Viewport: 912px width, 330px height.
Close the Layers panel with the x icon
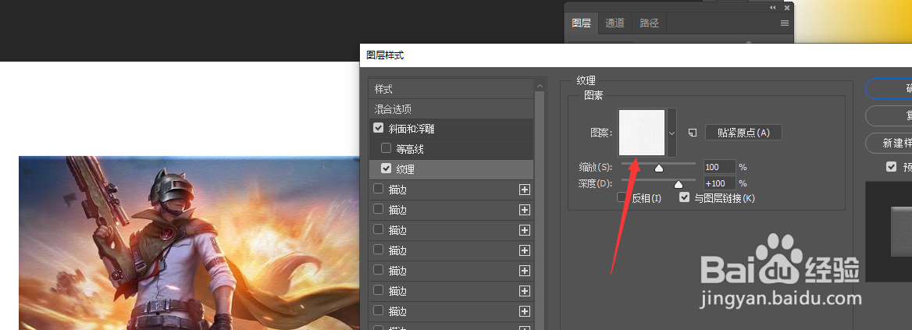point(787,8)
